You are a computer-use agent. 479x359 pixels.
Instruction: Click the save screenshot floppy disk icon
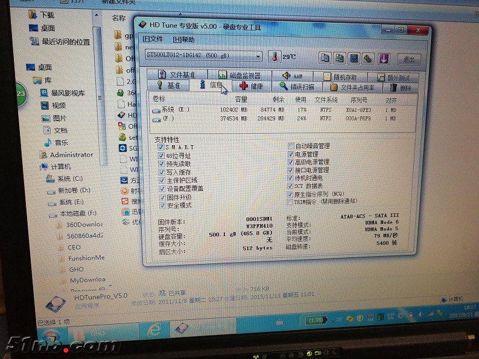354,58
